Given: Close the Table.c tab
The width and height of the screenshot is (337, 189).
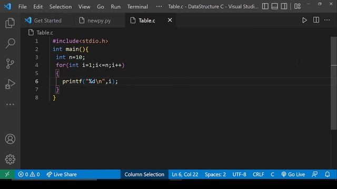Looking at the screenshot, I should point(170,20).
